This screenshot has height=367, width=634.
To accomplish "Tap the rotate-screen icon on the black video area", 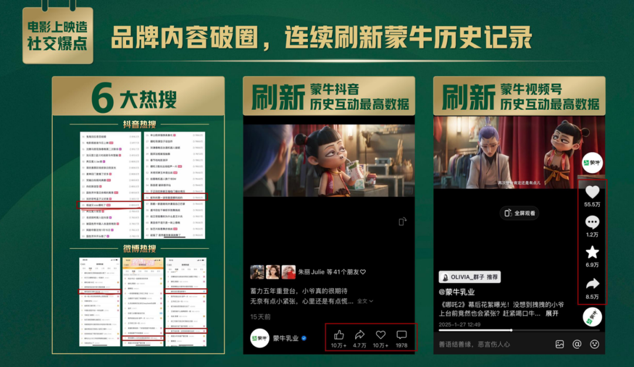I will coord(402,221).
